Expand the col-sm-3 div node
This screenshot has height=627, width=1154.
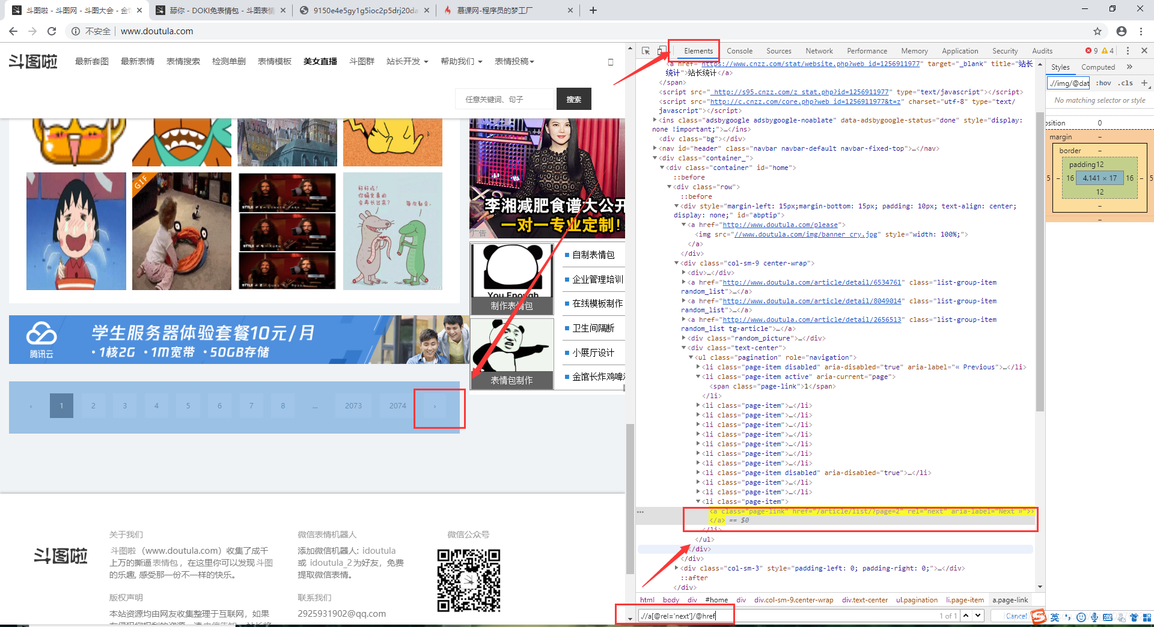point(676,568)
